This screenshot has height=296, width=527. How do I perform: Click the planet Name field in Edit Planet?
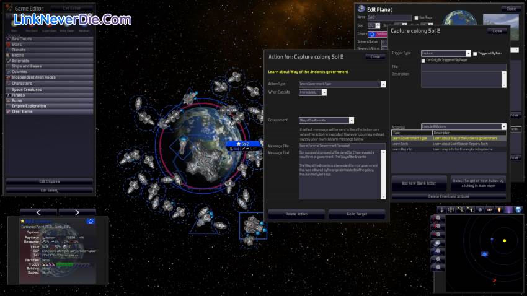[389, 17]
